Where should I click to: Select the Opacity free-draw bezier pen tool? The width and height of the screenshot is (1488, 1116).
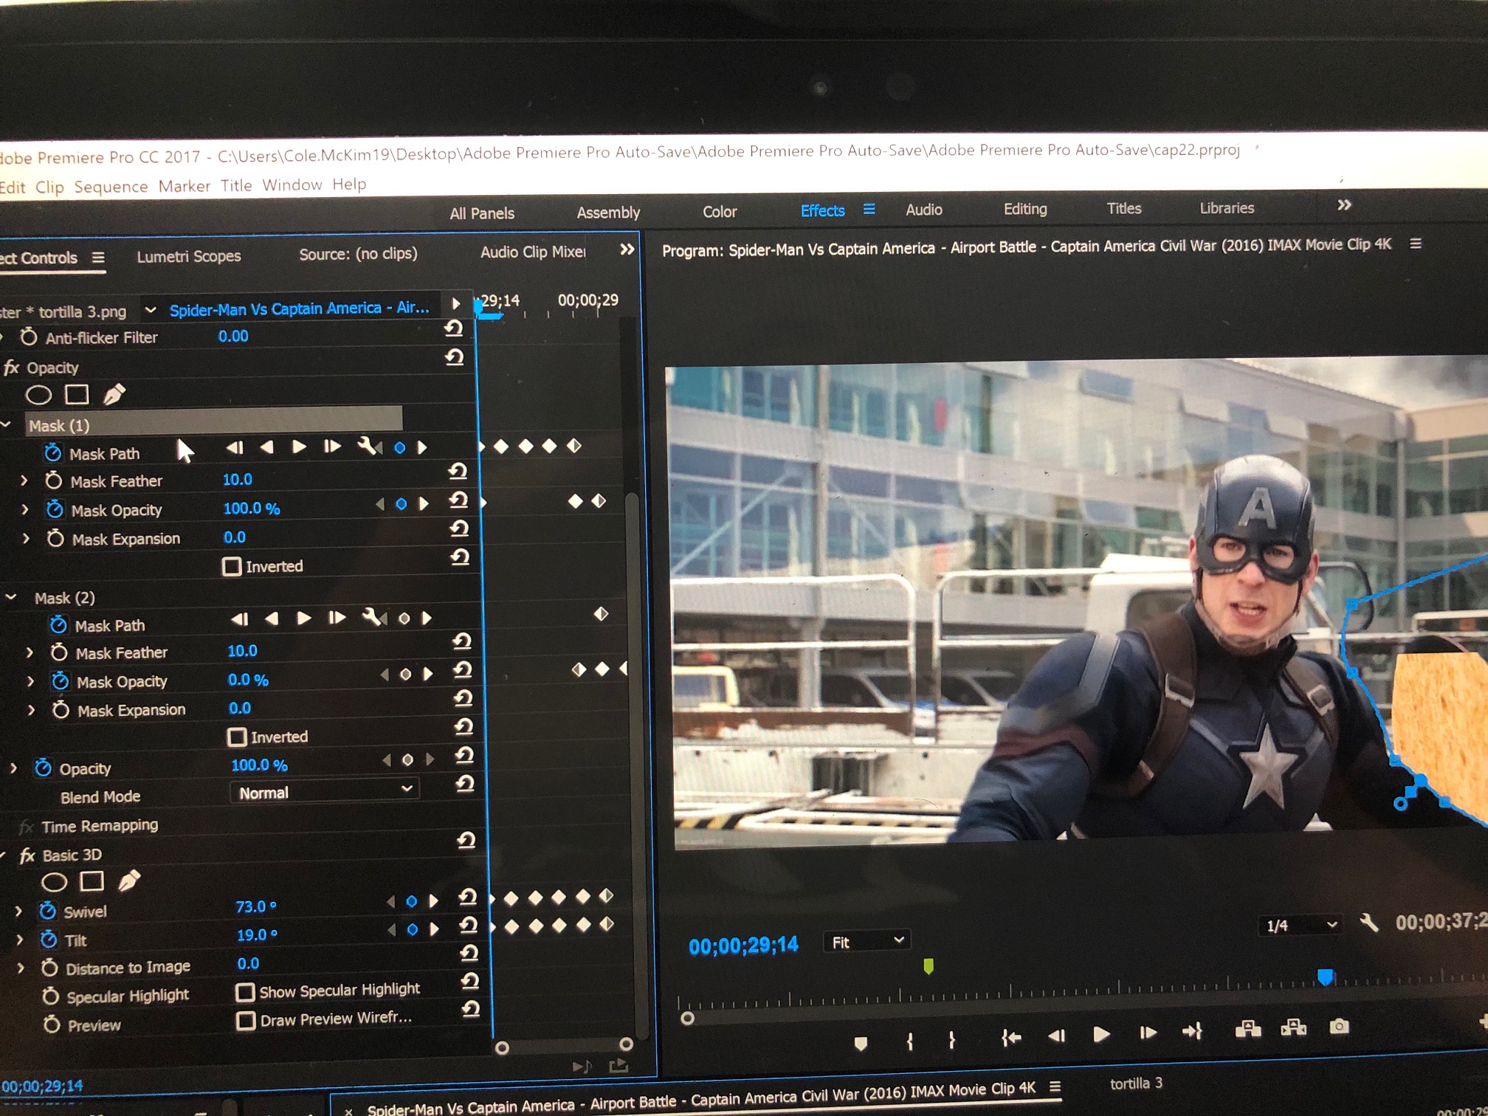point(114,394)
